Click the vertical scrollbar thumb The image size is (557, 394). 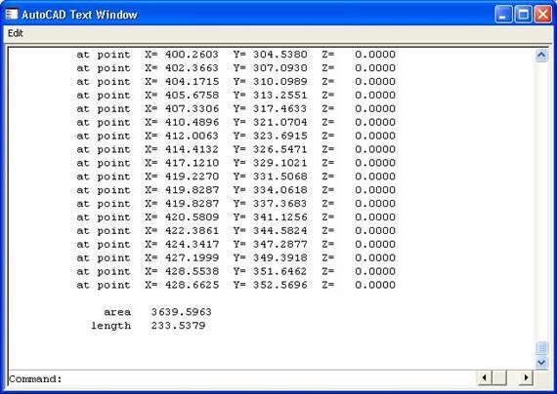point(541,348)
